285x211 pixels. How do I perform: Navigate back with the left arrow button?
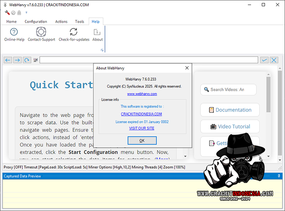click(x=8, y=60)
